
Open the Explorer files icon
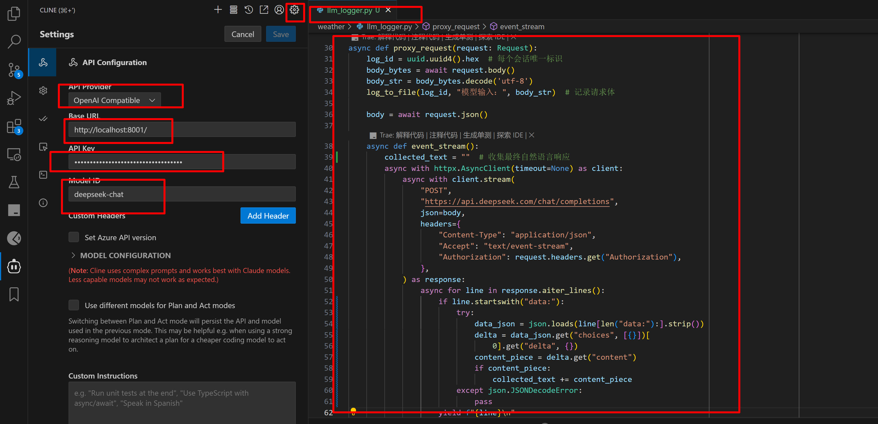[x=14, y=14]
